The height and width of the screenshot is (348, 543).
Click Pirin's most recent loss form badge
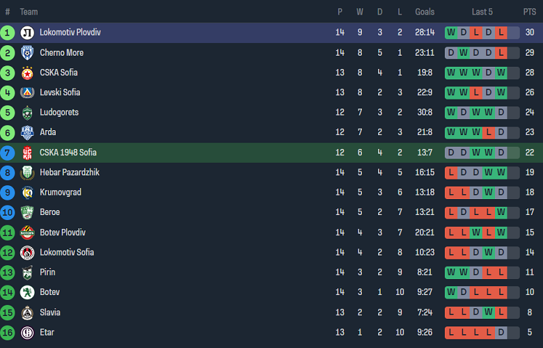pyautogui.click(x=501, y=272)
